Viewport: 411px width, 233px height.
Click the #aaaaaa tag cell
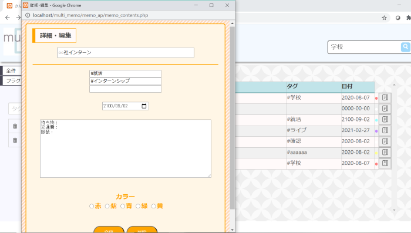click(314, 152)
